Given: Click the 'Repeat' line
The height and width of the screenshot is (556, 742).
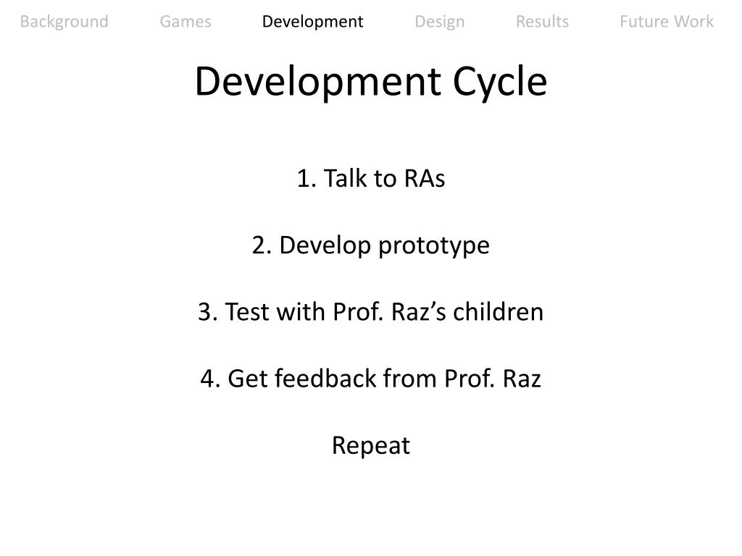Looking at the screenshot, I should click(371, 446).
